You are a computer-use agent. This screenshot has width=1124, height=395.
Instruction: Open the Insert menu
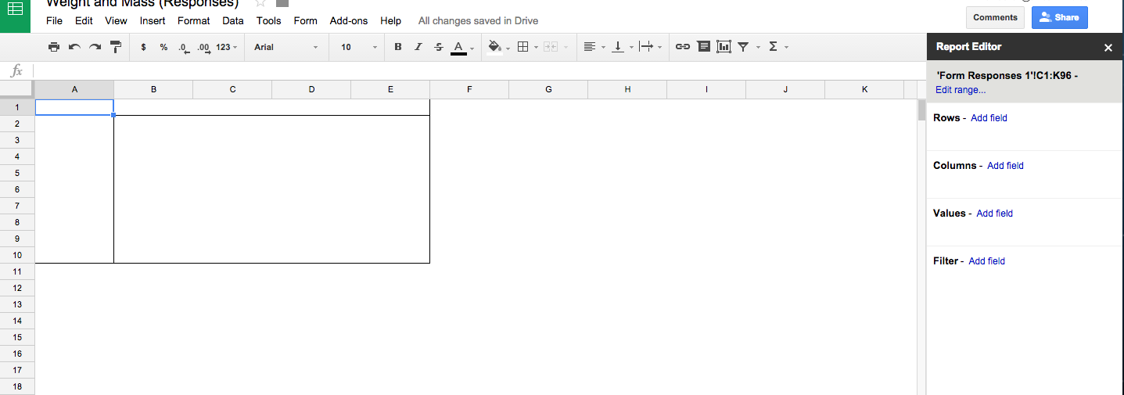153,21
